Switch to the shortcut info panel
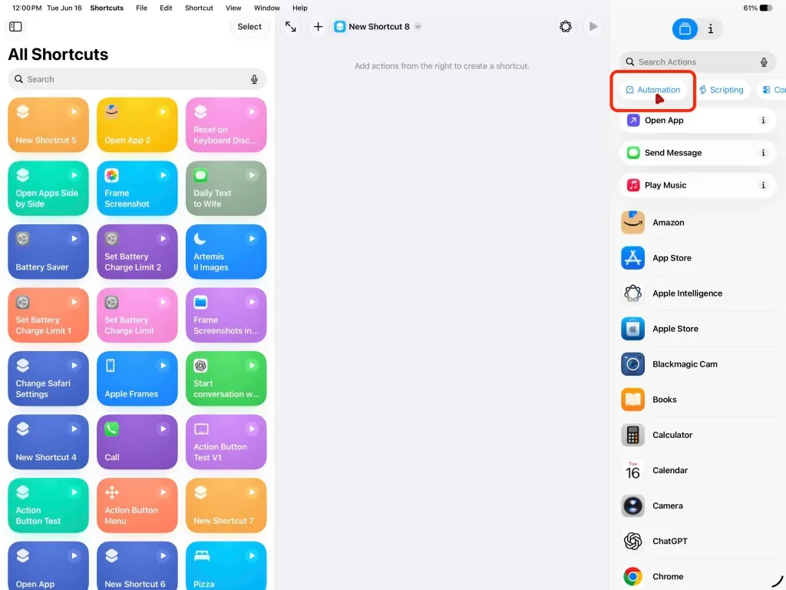This screenshot has width=786, height=590. click(x=710, y=29)
